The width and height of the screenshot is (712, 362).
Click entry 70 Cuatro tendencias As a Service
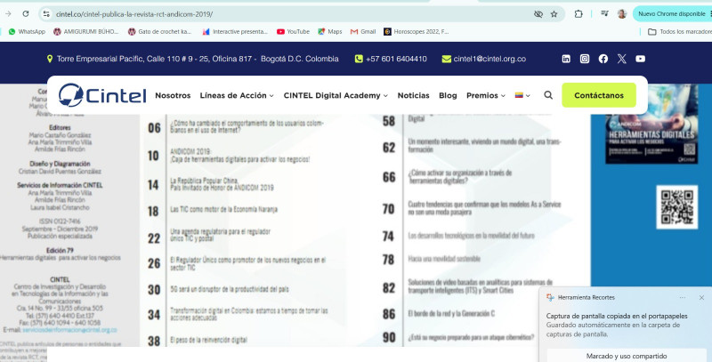point(484,208)
